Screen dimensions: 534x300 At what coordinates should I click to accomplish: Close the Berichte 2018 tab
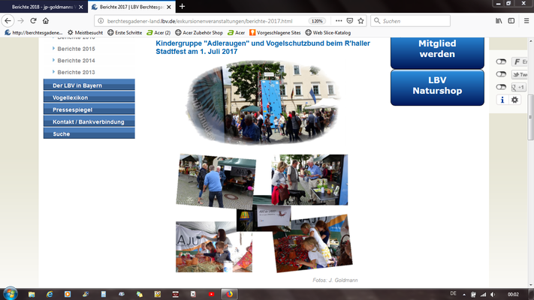(80, 7)
